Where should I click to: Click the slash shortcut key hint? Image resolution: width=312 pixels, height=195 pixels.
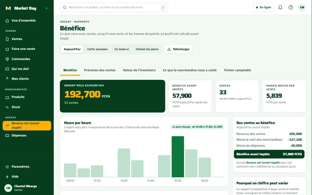point(163,8)
